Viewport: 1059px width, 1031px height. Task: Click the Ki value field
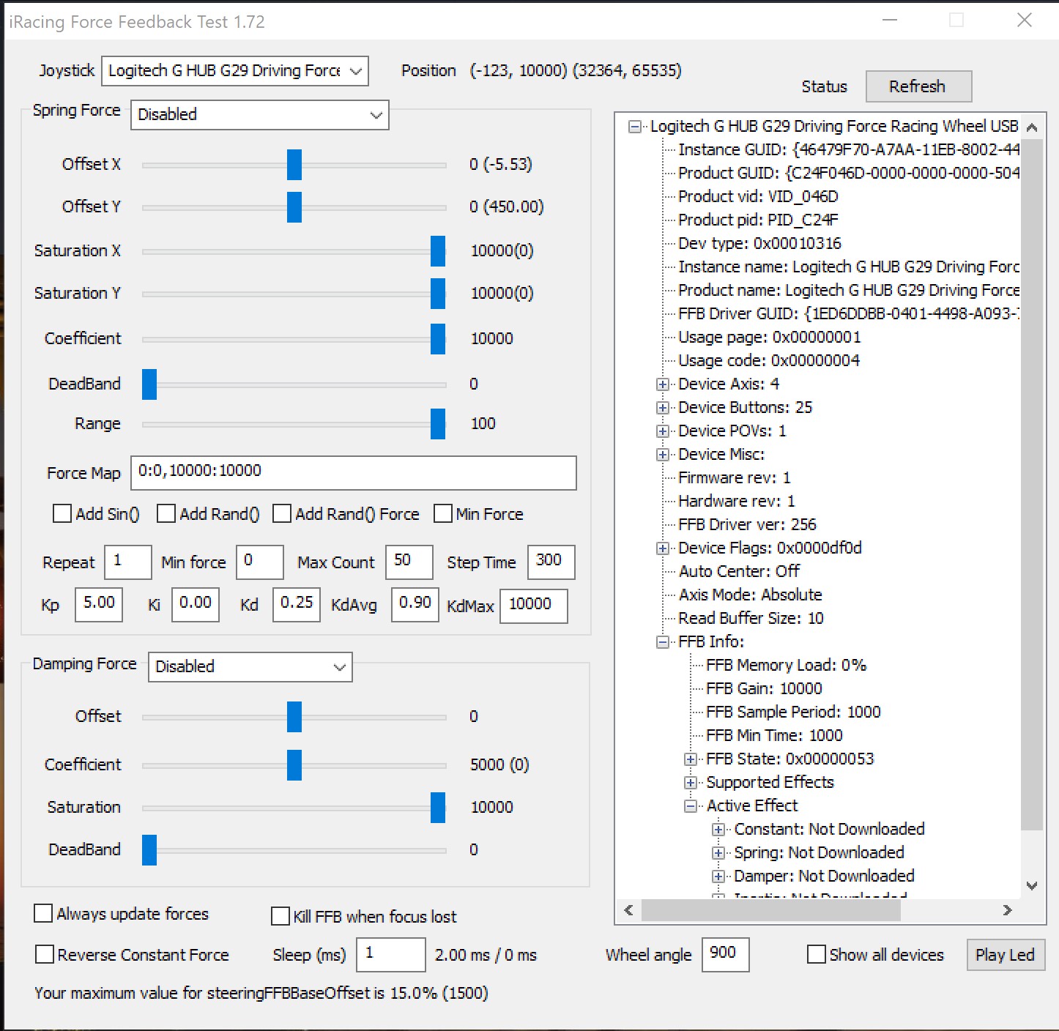tap(196, 605)
